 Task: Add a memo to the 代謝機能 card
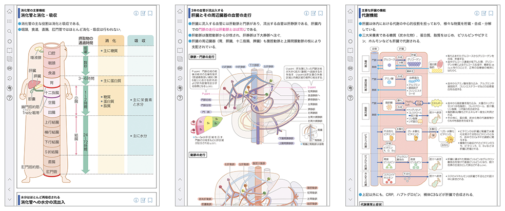click(484, 13)
